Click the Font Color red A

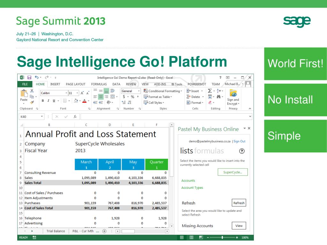(84, 100)
